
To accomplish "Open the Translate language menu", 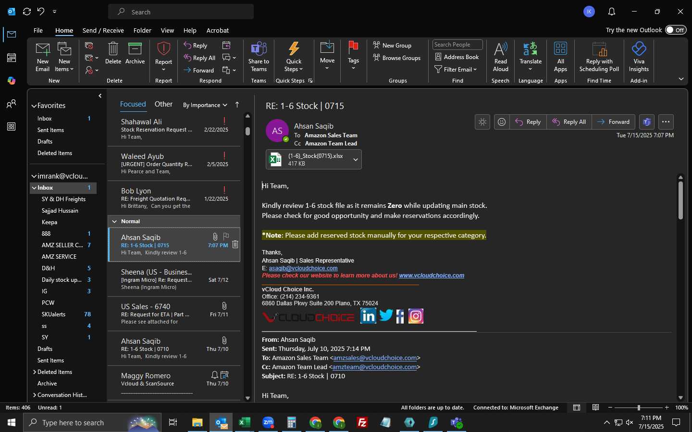I will pyautogui.click(x=531, y=57).
